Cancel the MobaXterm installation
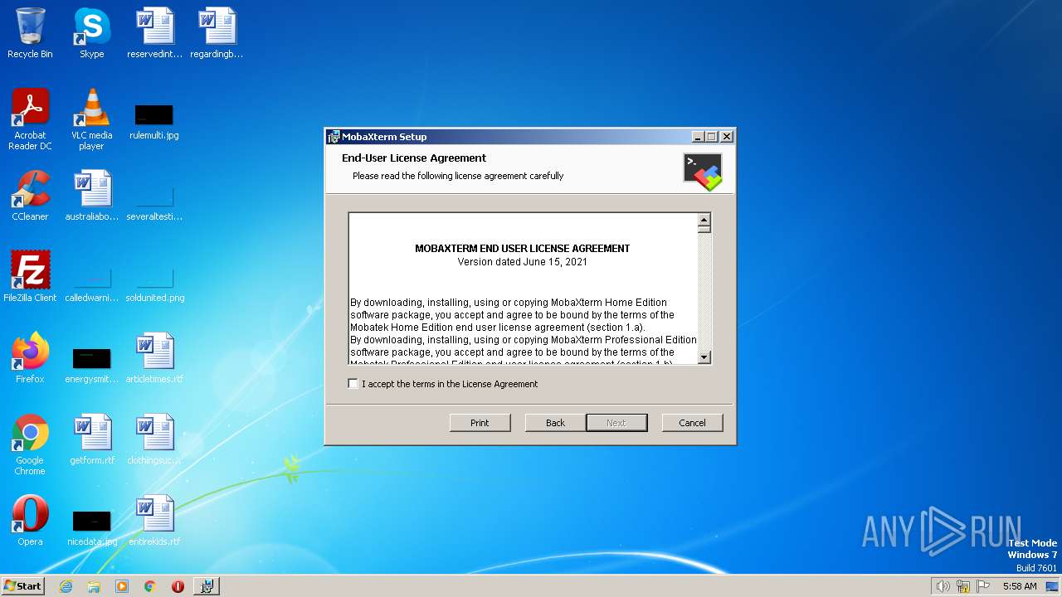 click(x=692, y=423)
